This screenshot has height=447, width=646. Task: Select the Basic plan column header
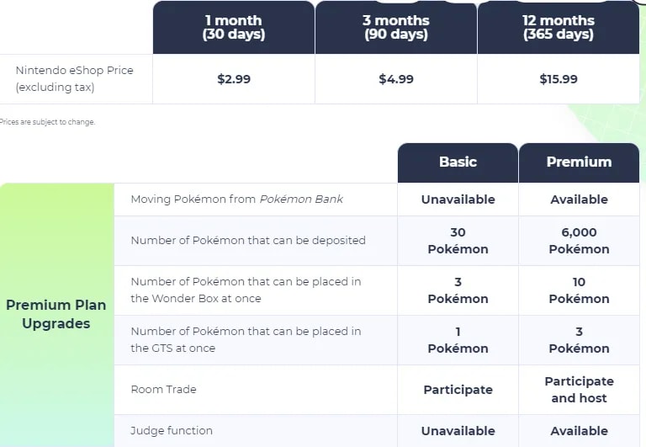coord(458,162)
